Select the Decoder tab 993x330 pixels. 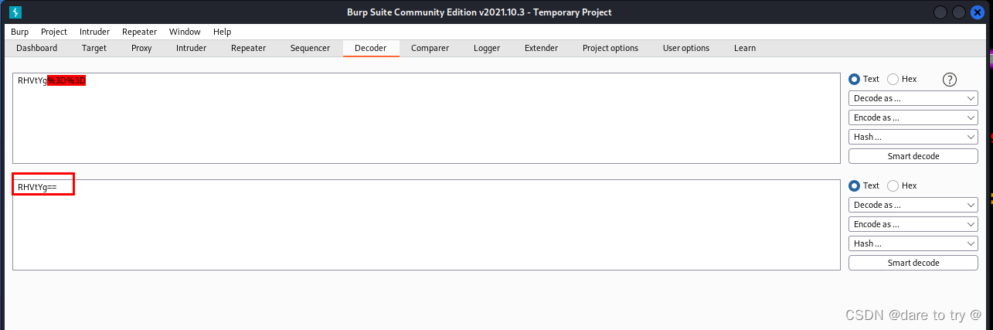tap(370, 48)
